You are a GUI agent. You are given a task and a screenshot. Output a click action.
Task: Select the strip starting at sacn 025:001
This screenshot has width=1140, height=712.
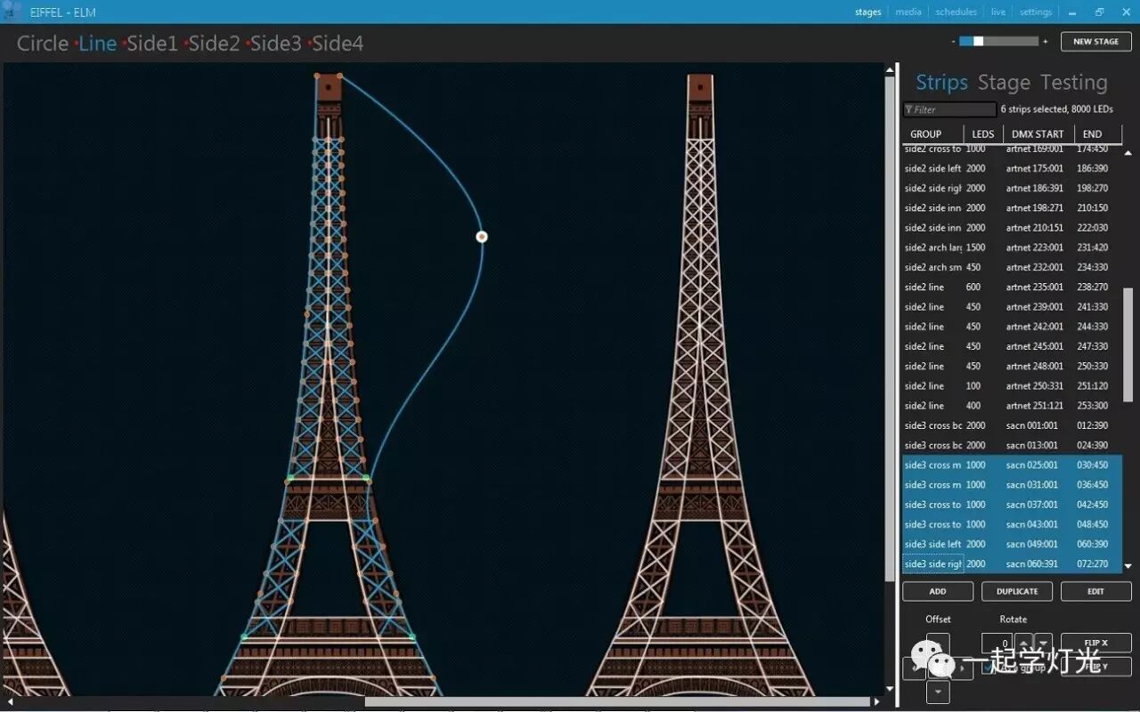(x=1012, y=465)
